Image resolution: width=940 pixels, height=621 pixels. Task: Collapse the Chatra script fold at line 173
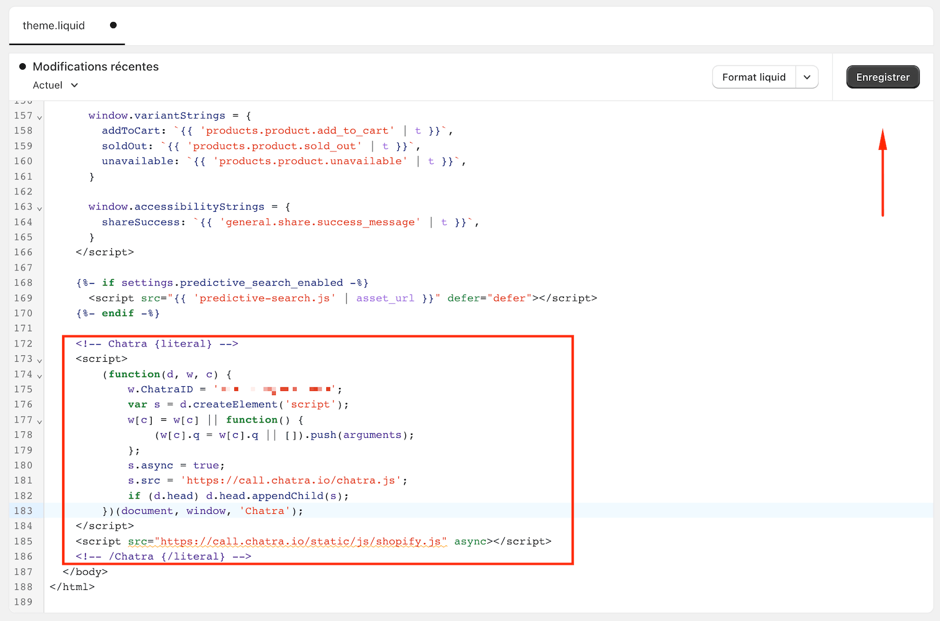tap(39, 359)
